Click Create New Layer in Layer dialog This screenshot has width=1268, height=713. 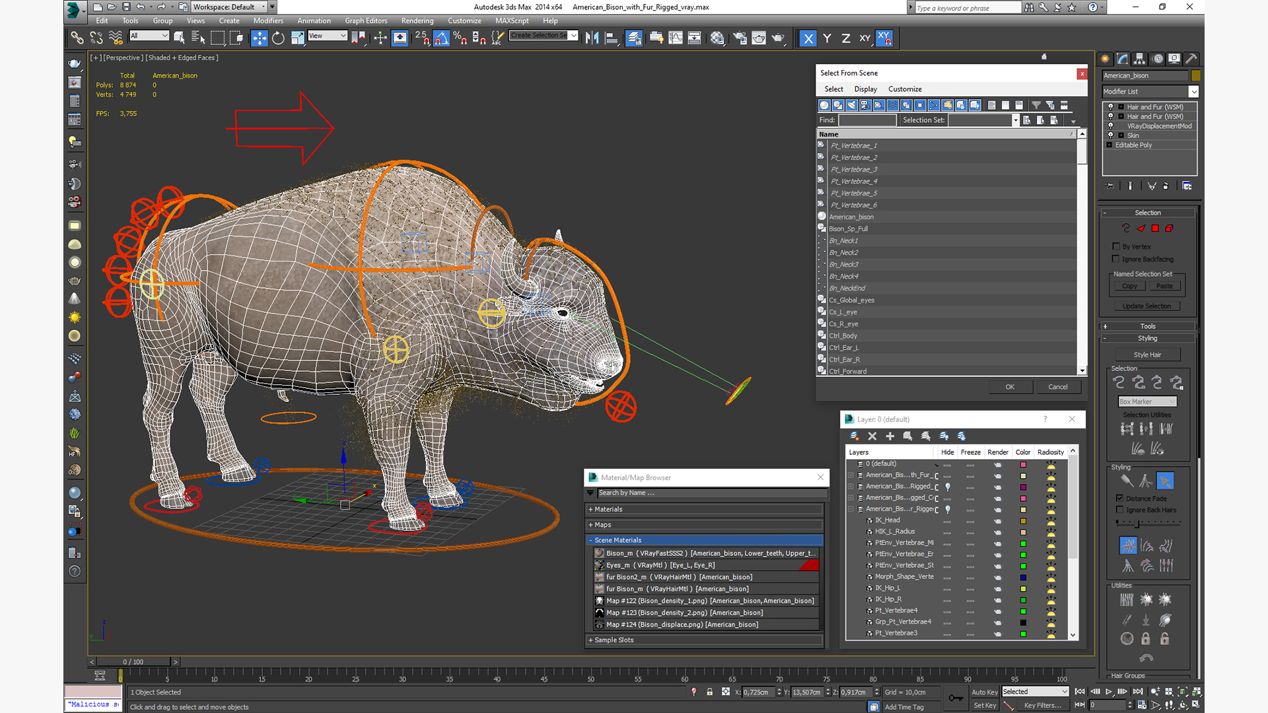pos(855,436)
